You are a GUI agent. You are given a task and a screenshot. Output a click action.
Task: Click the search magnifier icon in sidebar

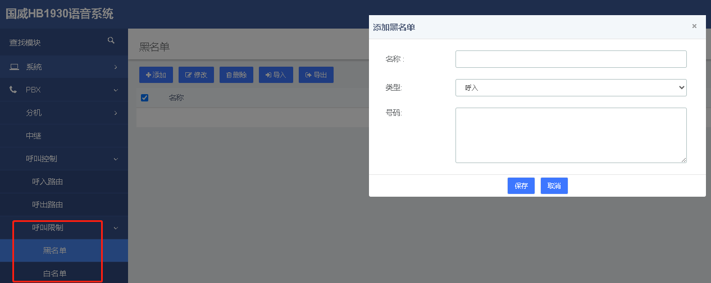[111, 40]
